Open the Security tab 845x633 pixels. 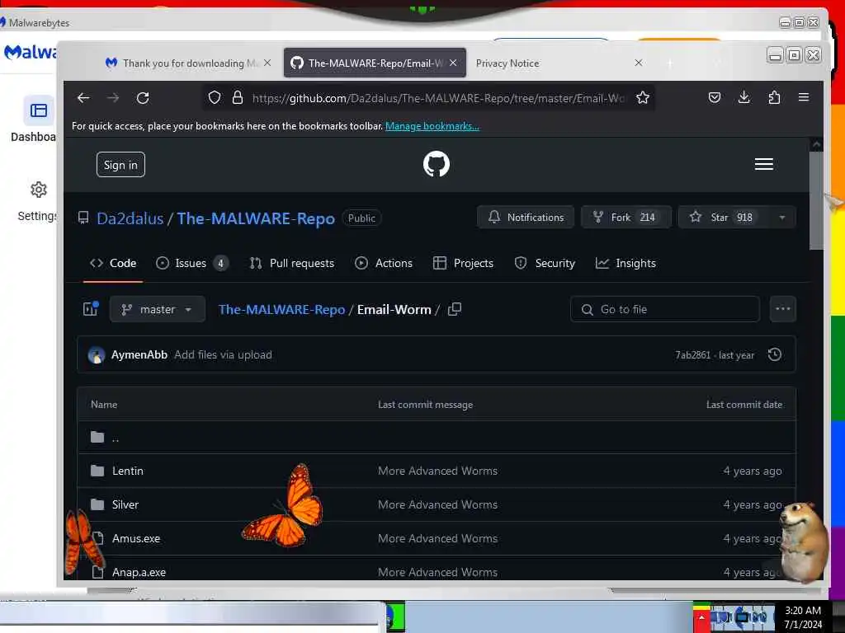pyautogui.click(x=545, y=263)
